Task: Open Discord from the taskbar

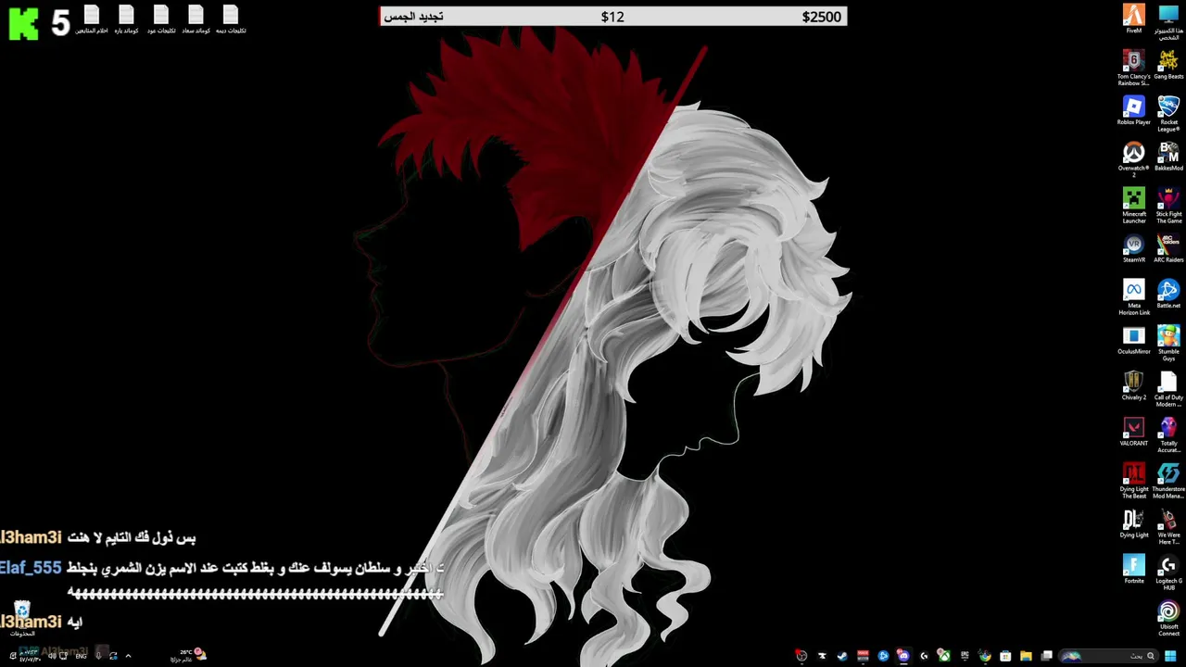Action: coord(903,656)
